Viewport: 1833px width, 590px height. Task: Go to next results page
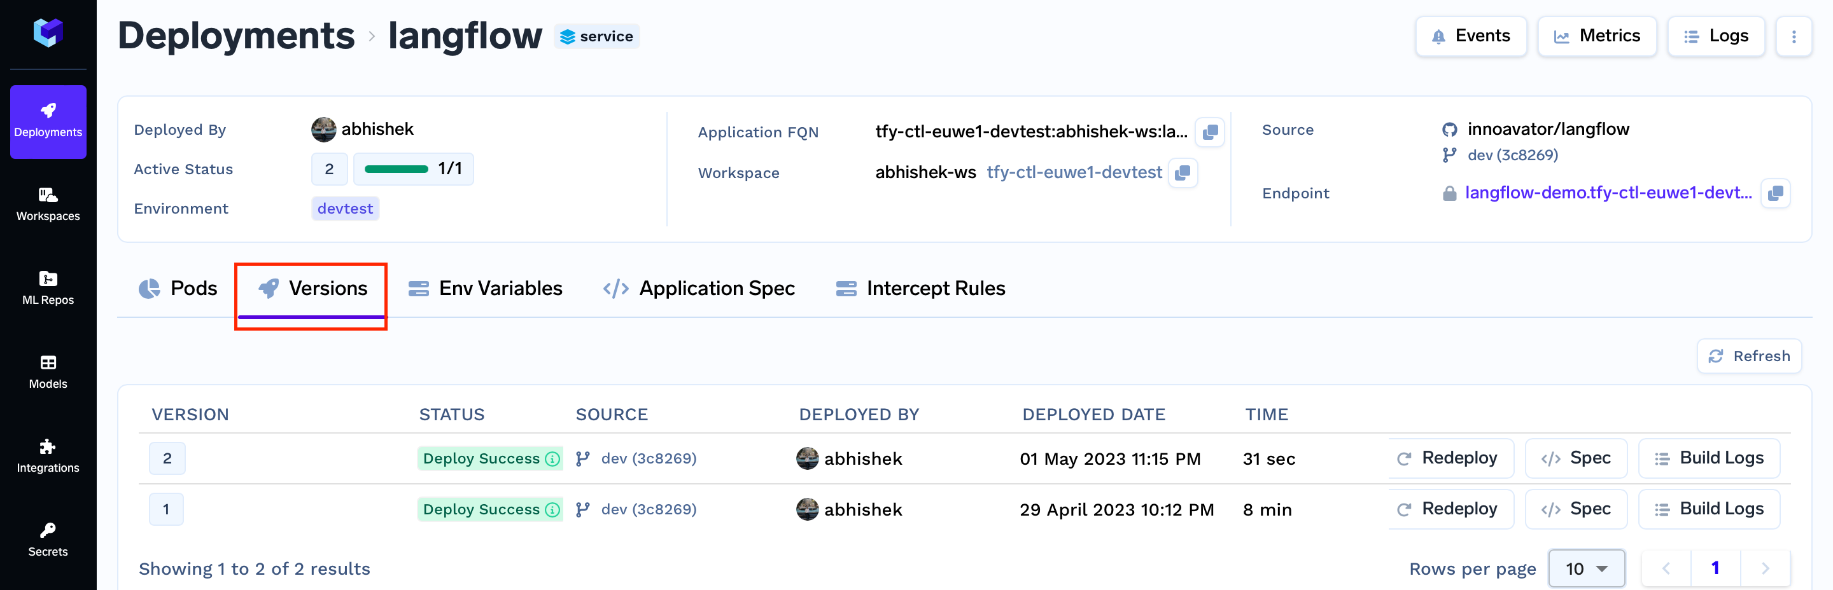[x=1765, y=568]
